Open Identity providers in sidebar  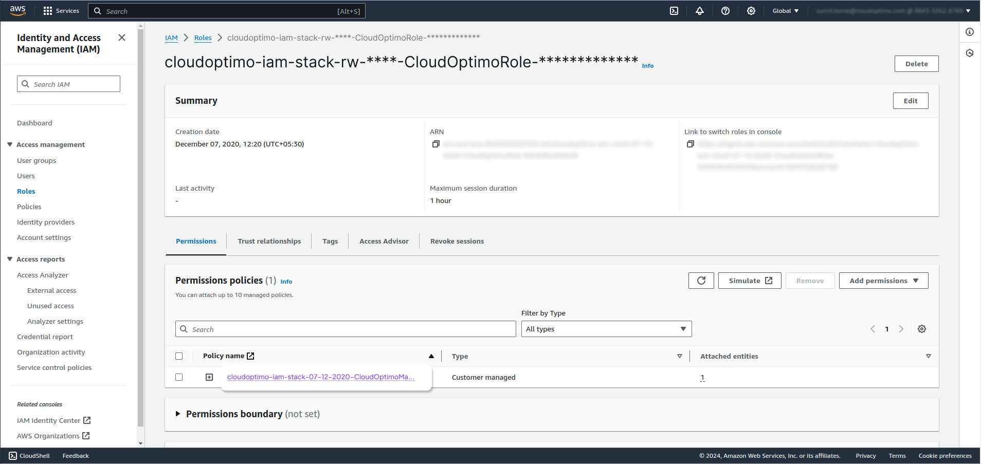coord(46,222)
